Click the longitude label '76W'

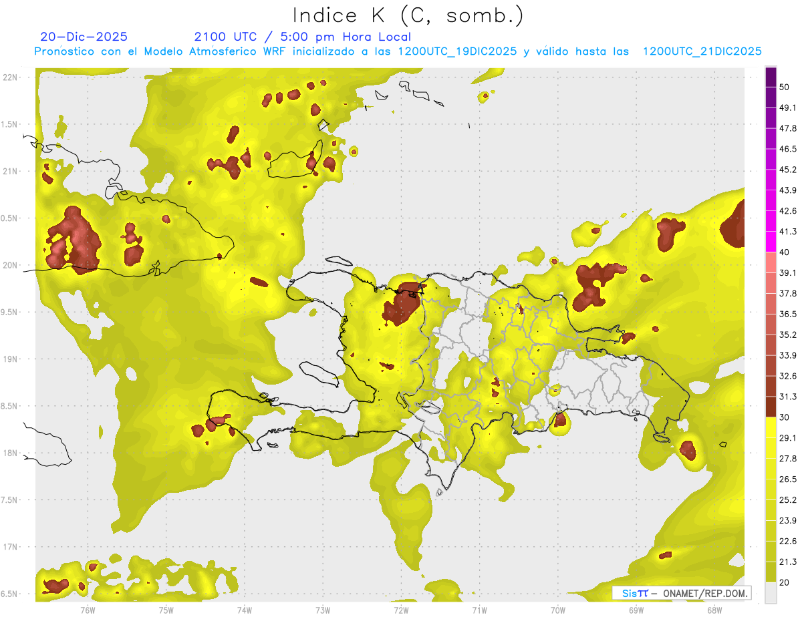pyautogui.click(x=88, y=610)
